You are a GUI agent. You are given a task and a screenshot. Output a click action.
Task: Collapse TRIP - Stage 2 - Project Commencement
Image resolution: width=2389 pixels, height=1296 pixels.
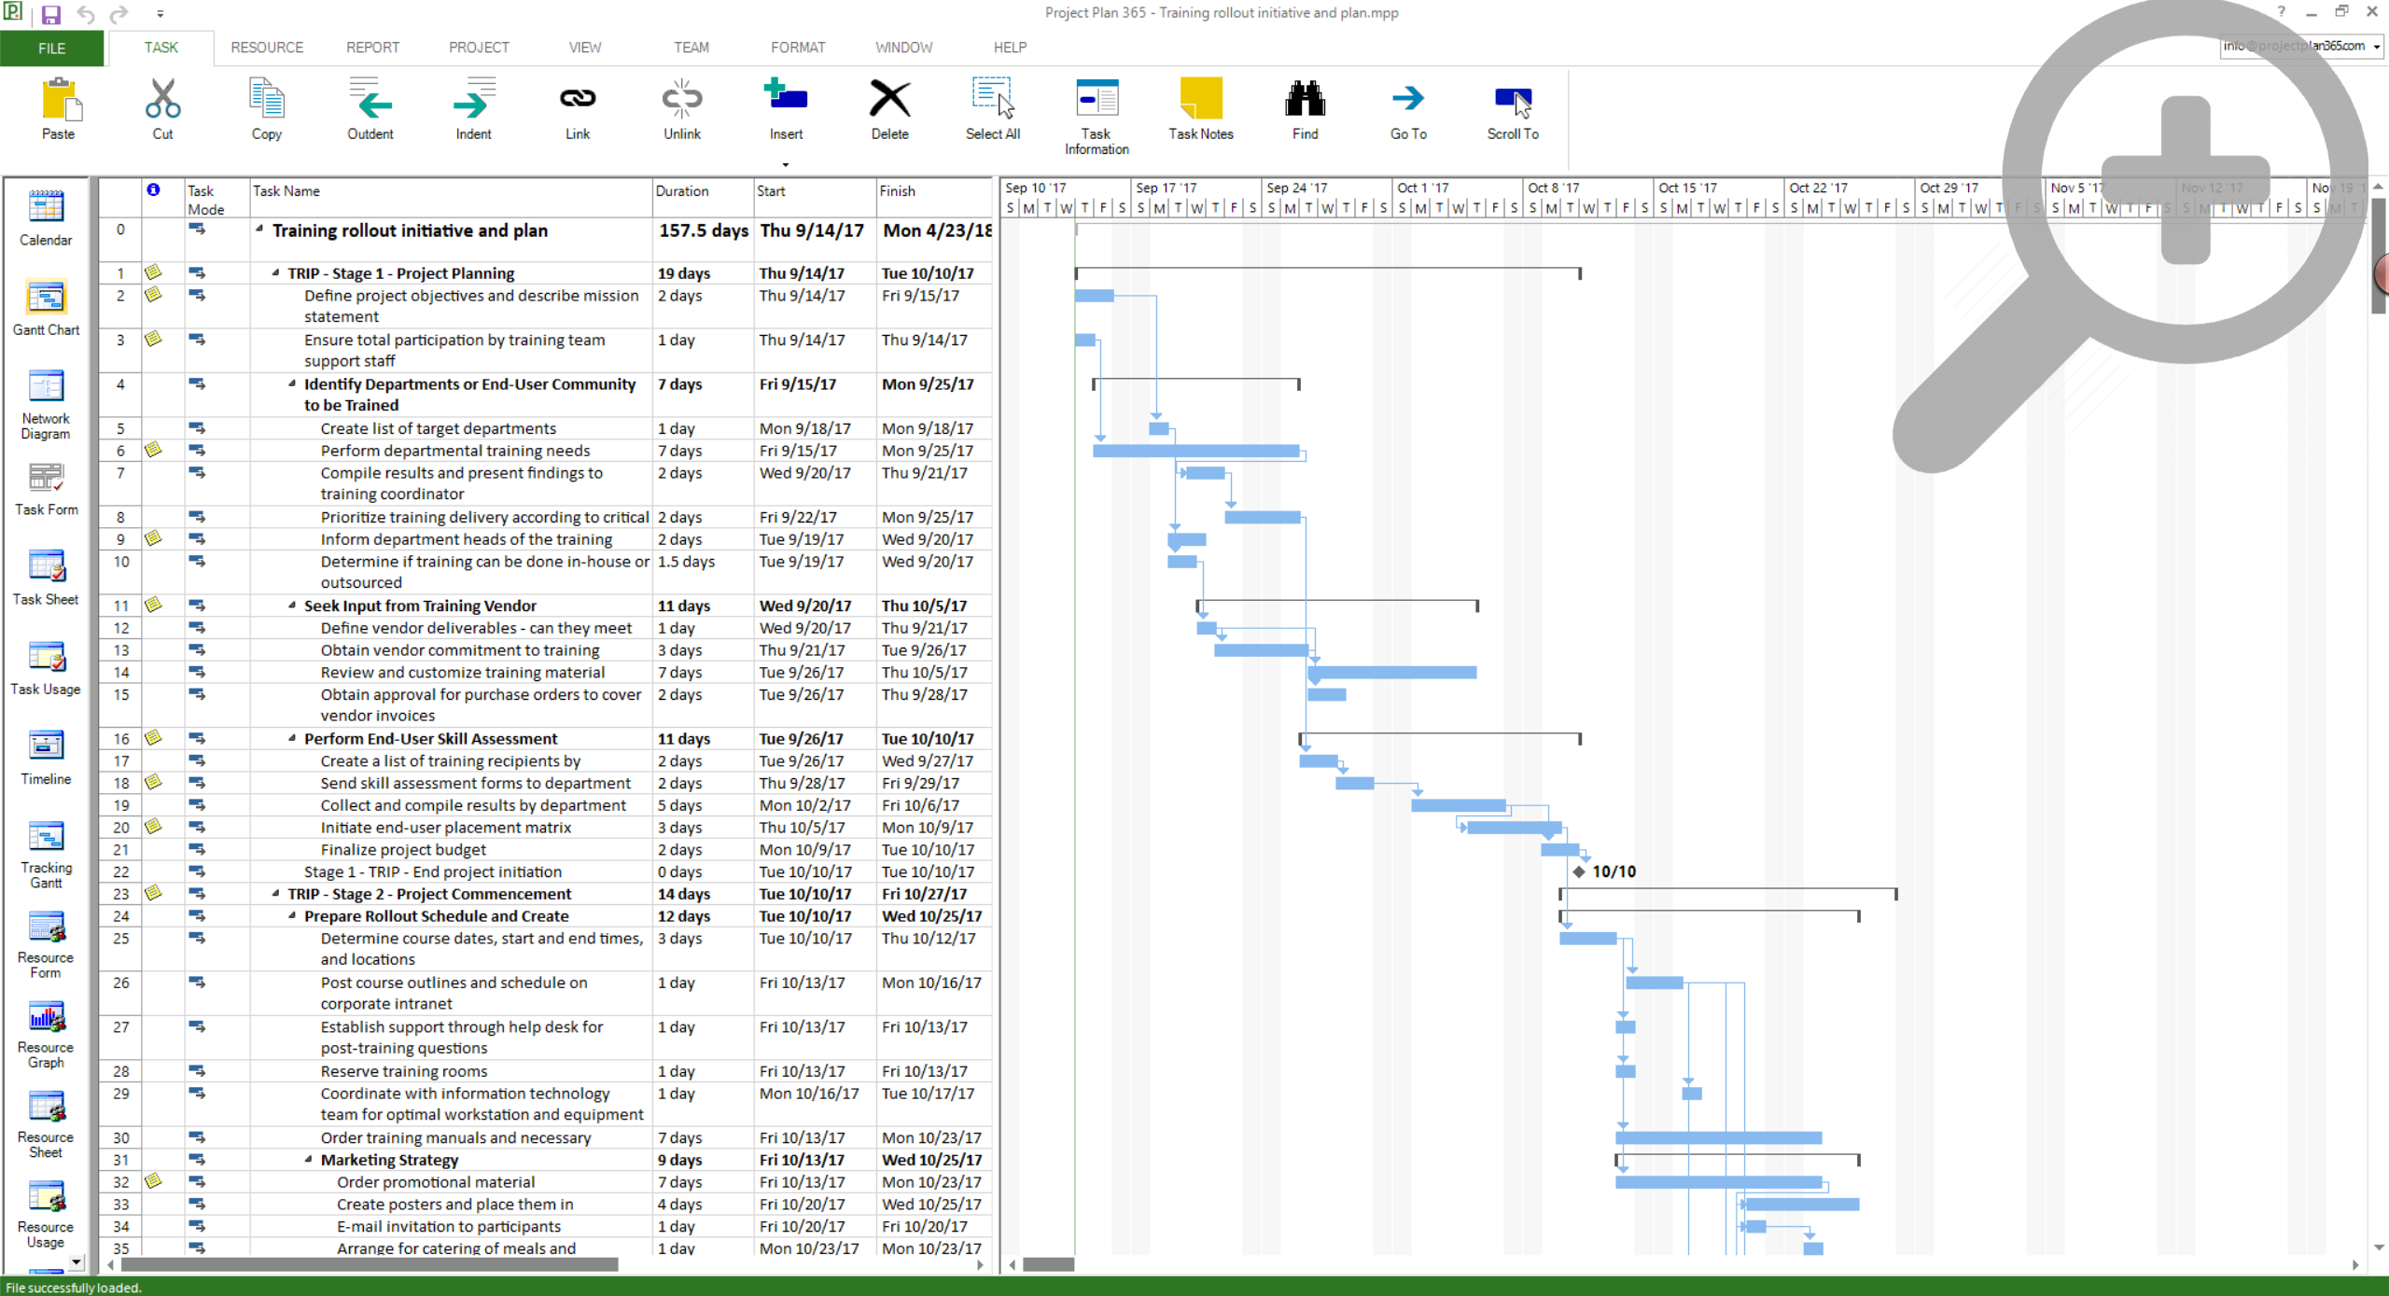pyautogui.click(x=275, y=894)
